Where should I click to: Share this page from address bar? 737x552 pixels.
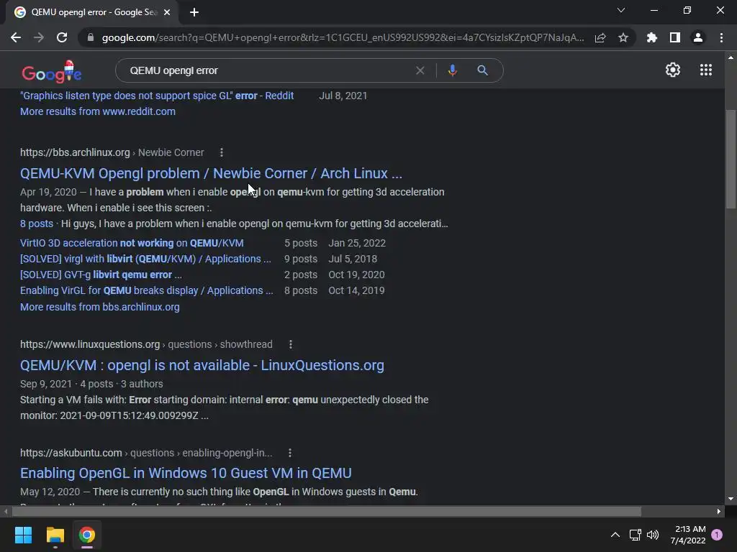pos(600,37)
